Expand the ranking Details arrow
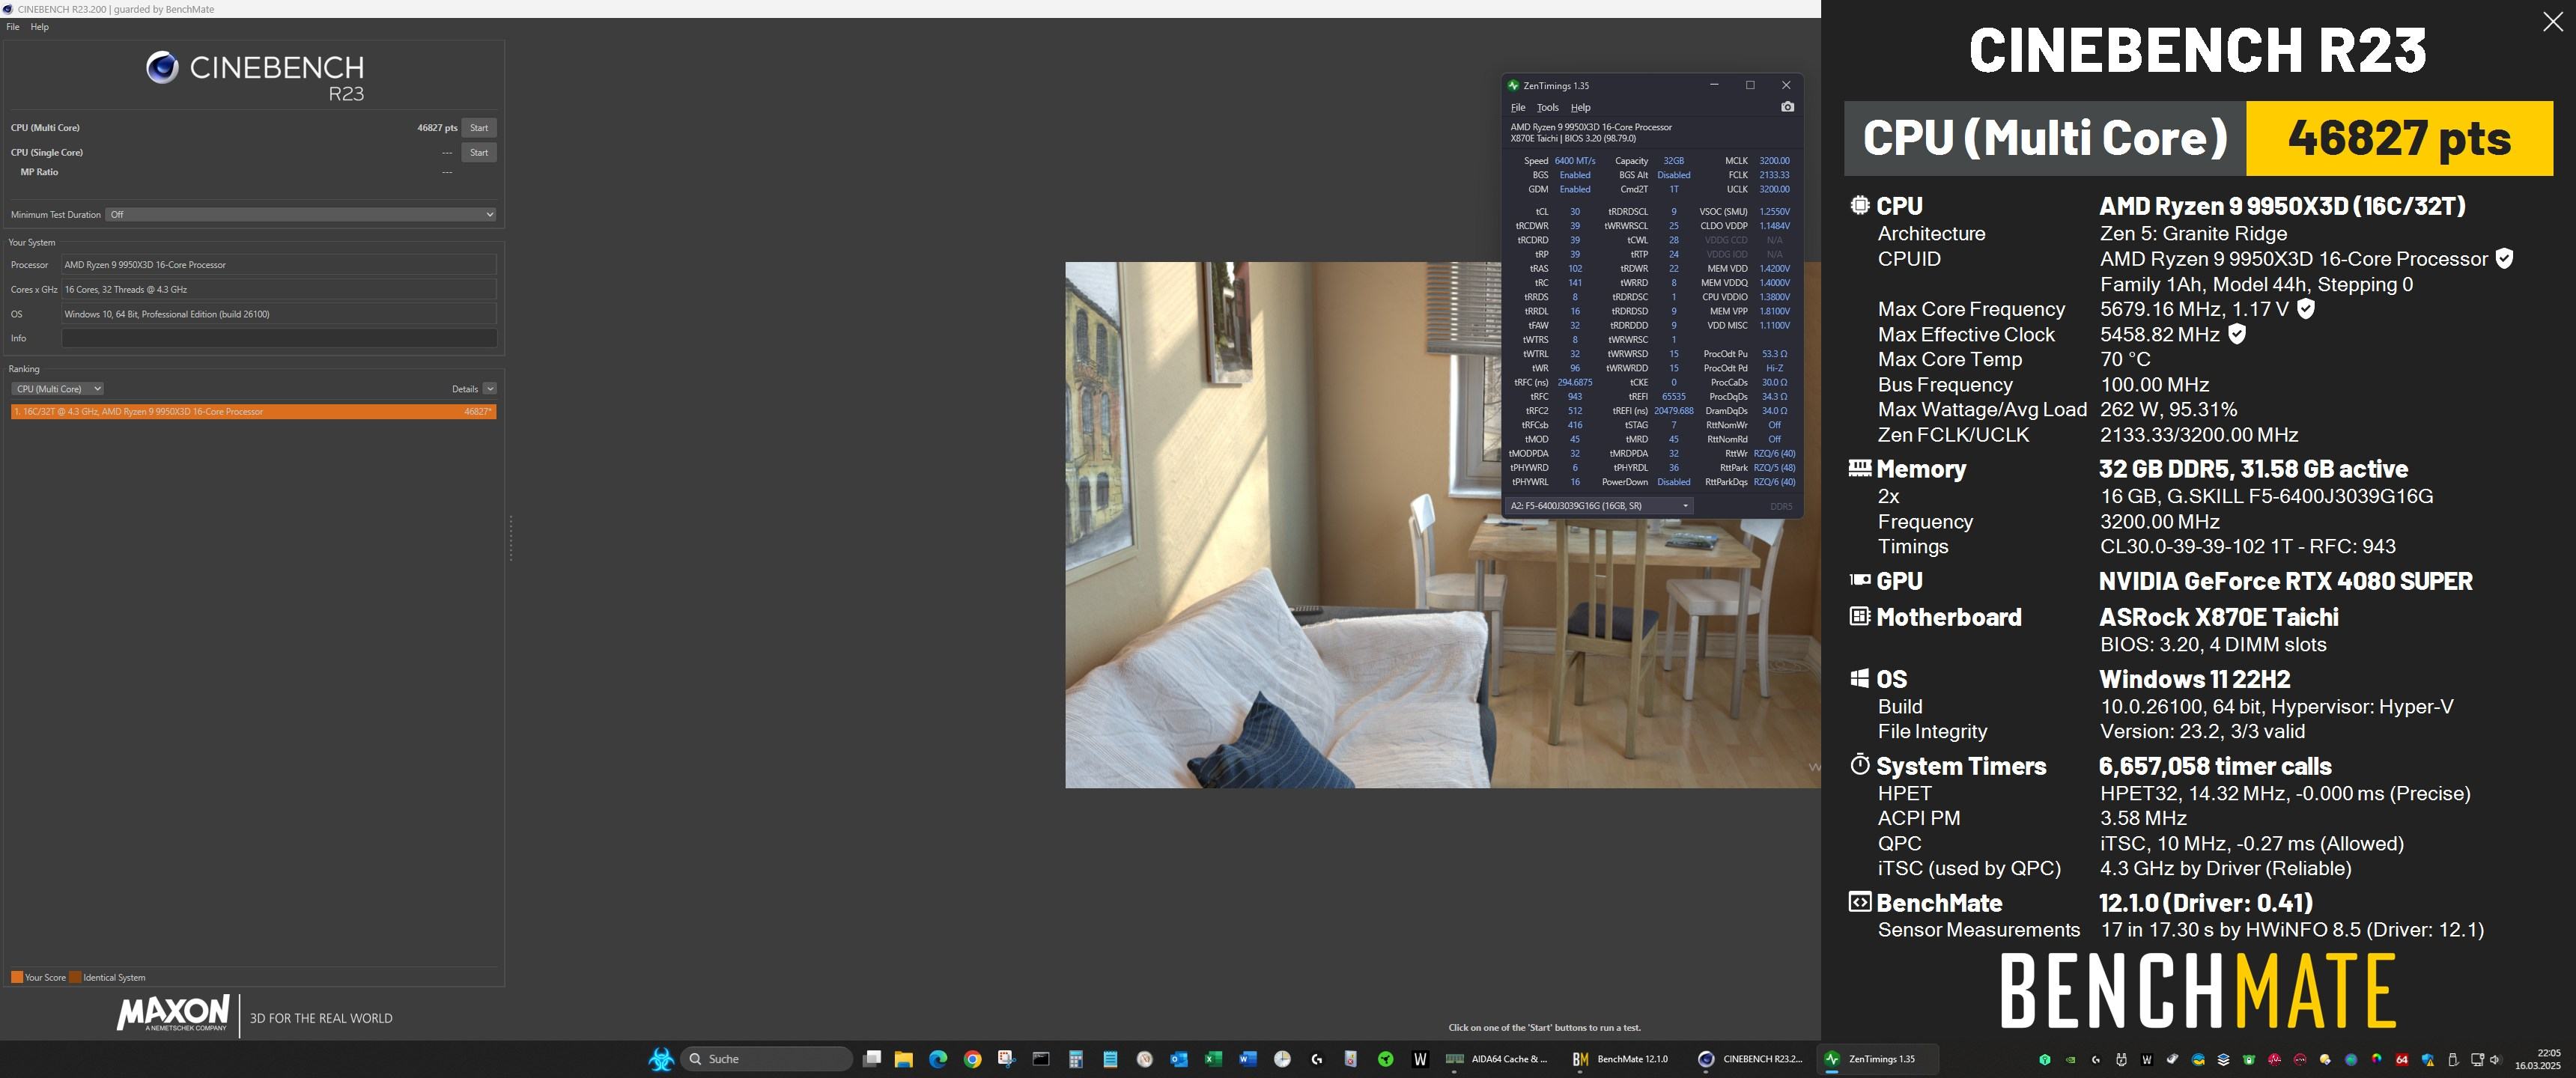2576x1078 pixels. pos(490,389)
